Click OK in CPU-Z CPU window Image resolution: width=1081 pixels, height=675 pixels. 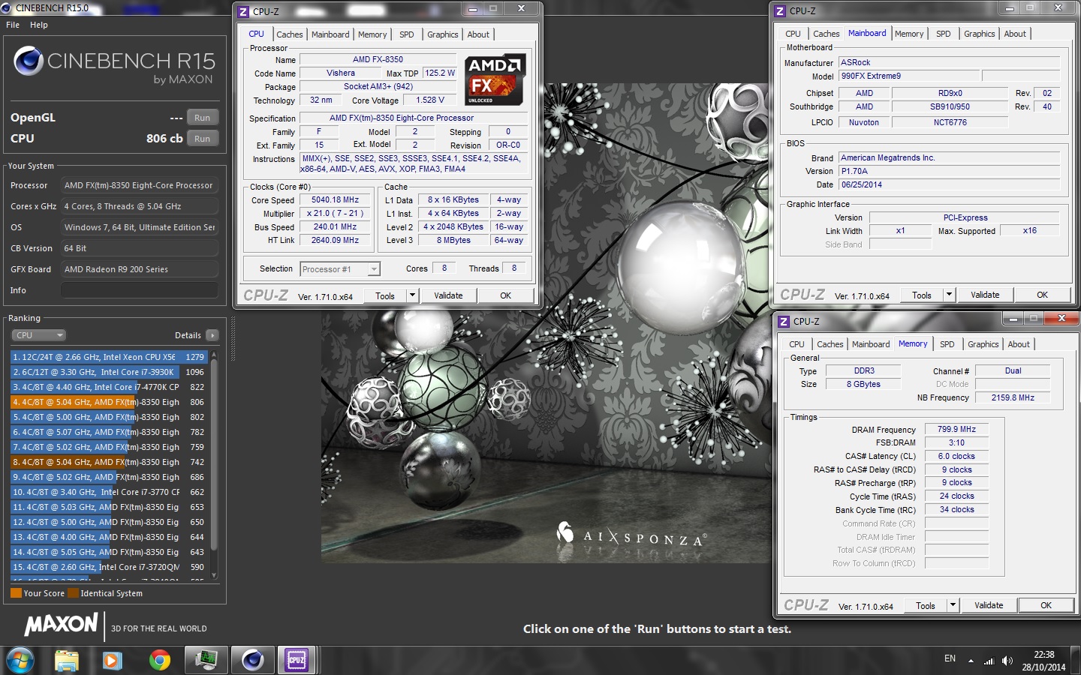[x=506, y=295]
